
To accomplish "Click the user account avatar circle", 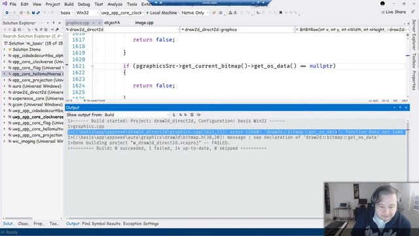I will (x=382, y=3).
